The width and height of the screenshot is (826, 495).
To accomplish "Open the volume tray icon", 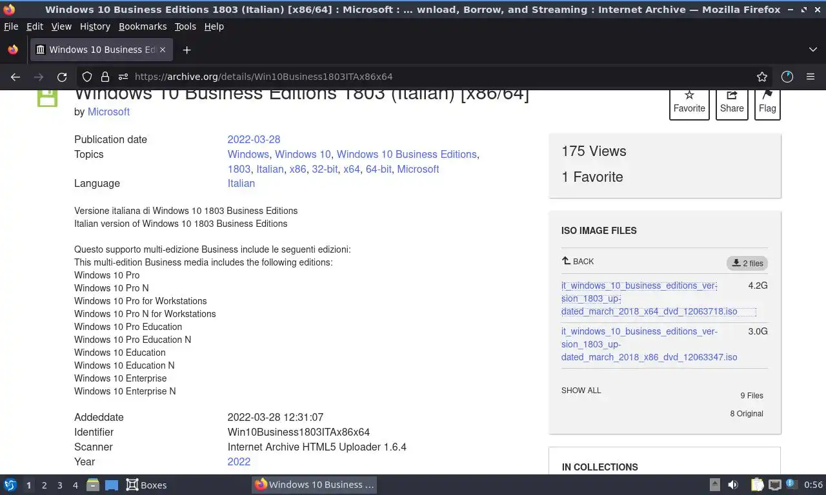I will [733, 485].
